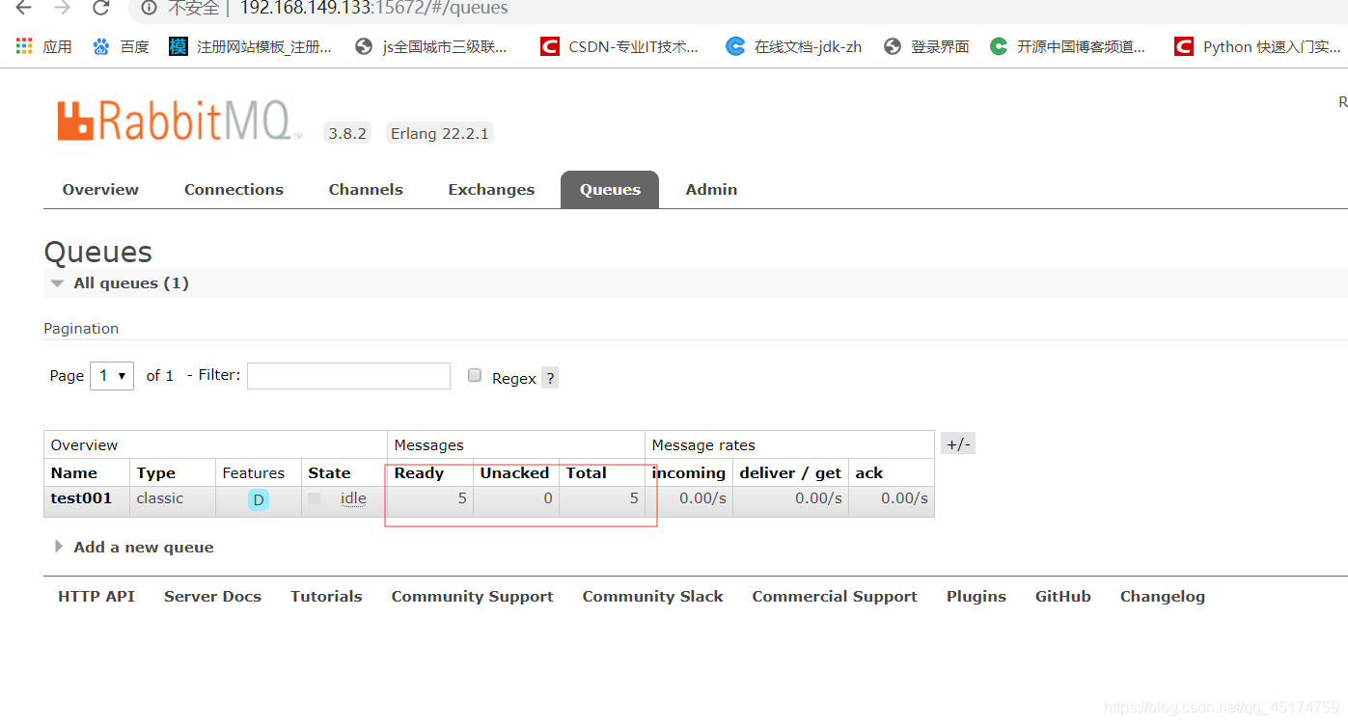Sort by the Unacked column header
The height and width of the screenshot is (725, 1348).
pyautogui.click(x=514, y=472)
